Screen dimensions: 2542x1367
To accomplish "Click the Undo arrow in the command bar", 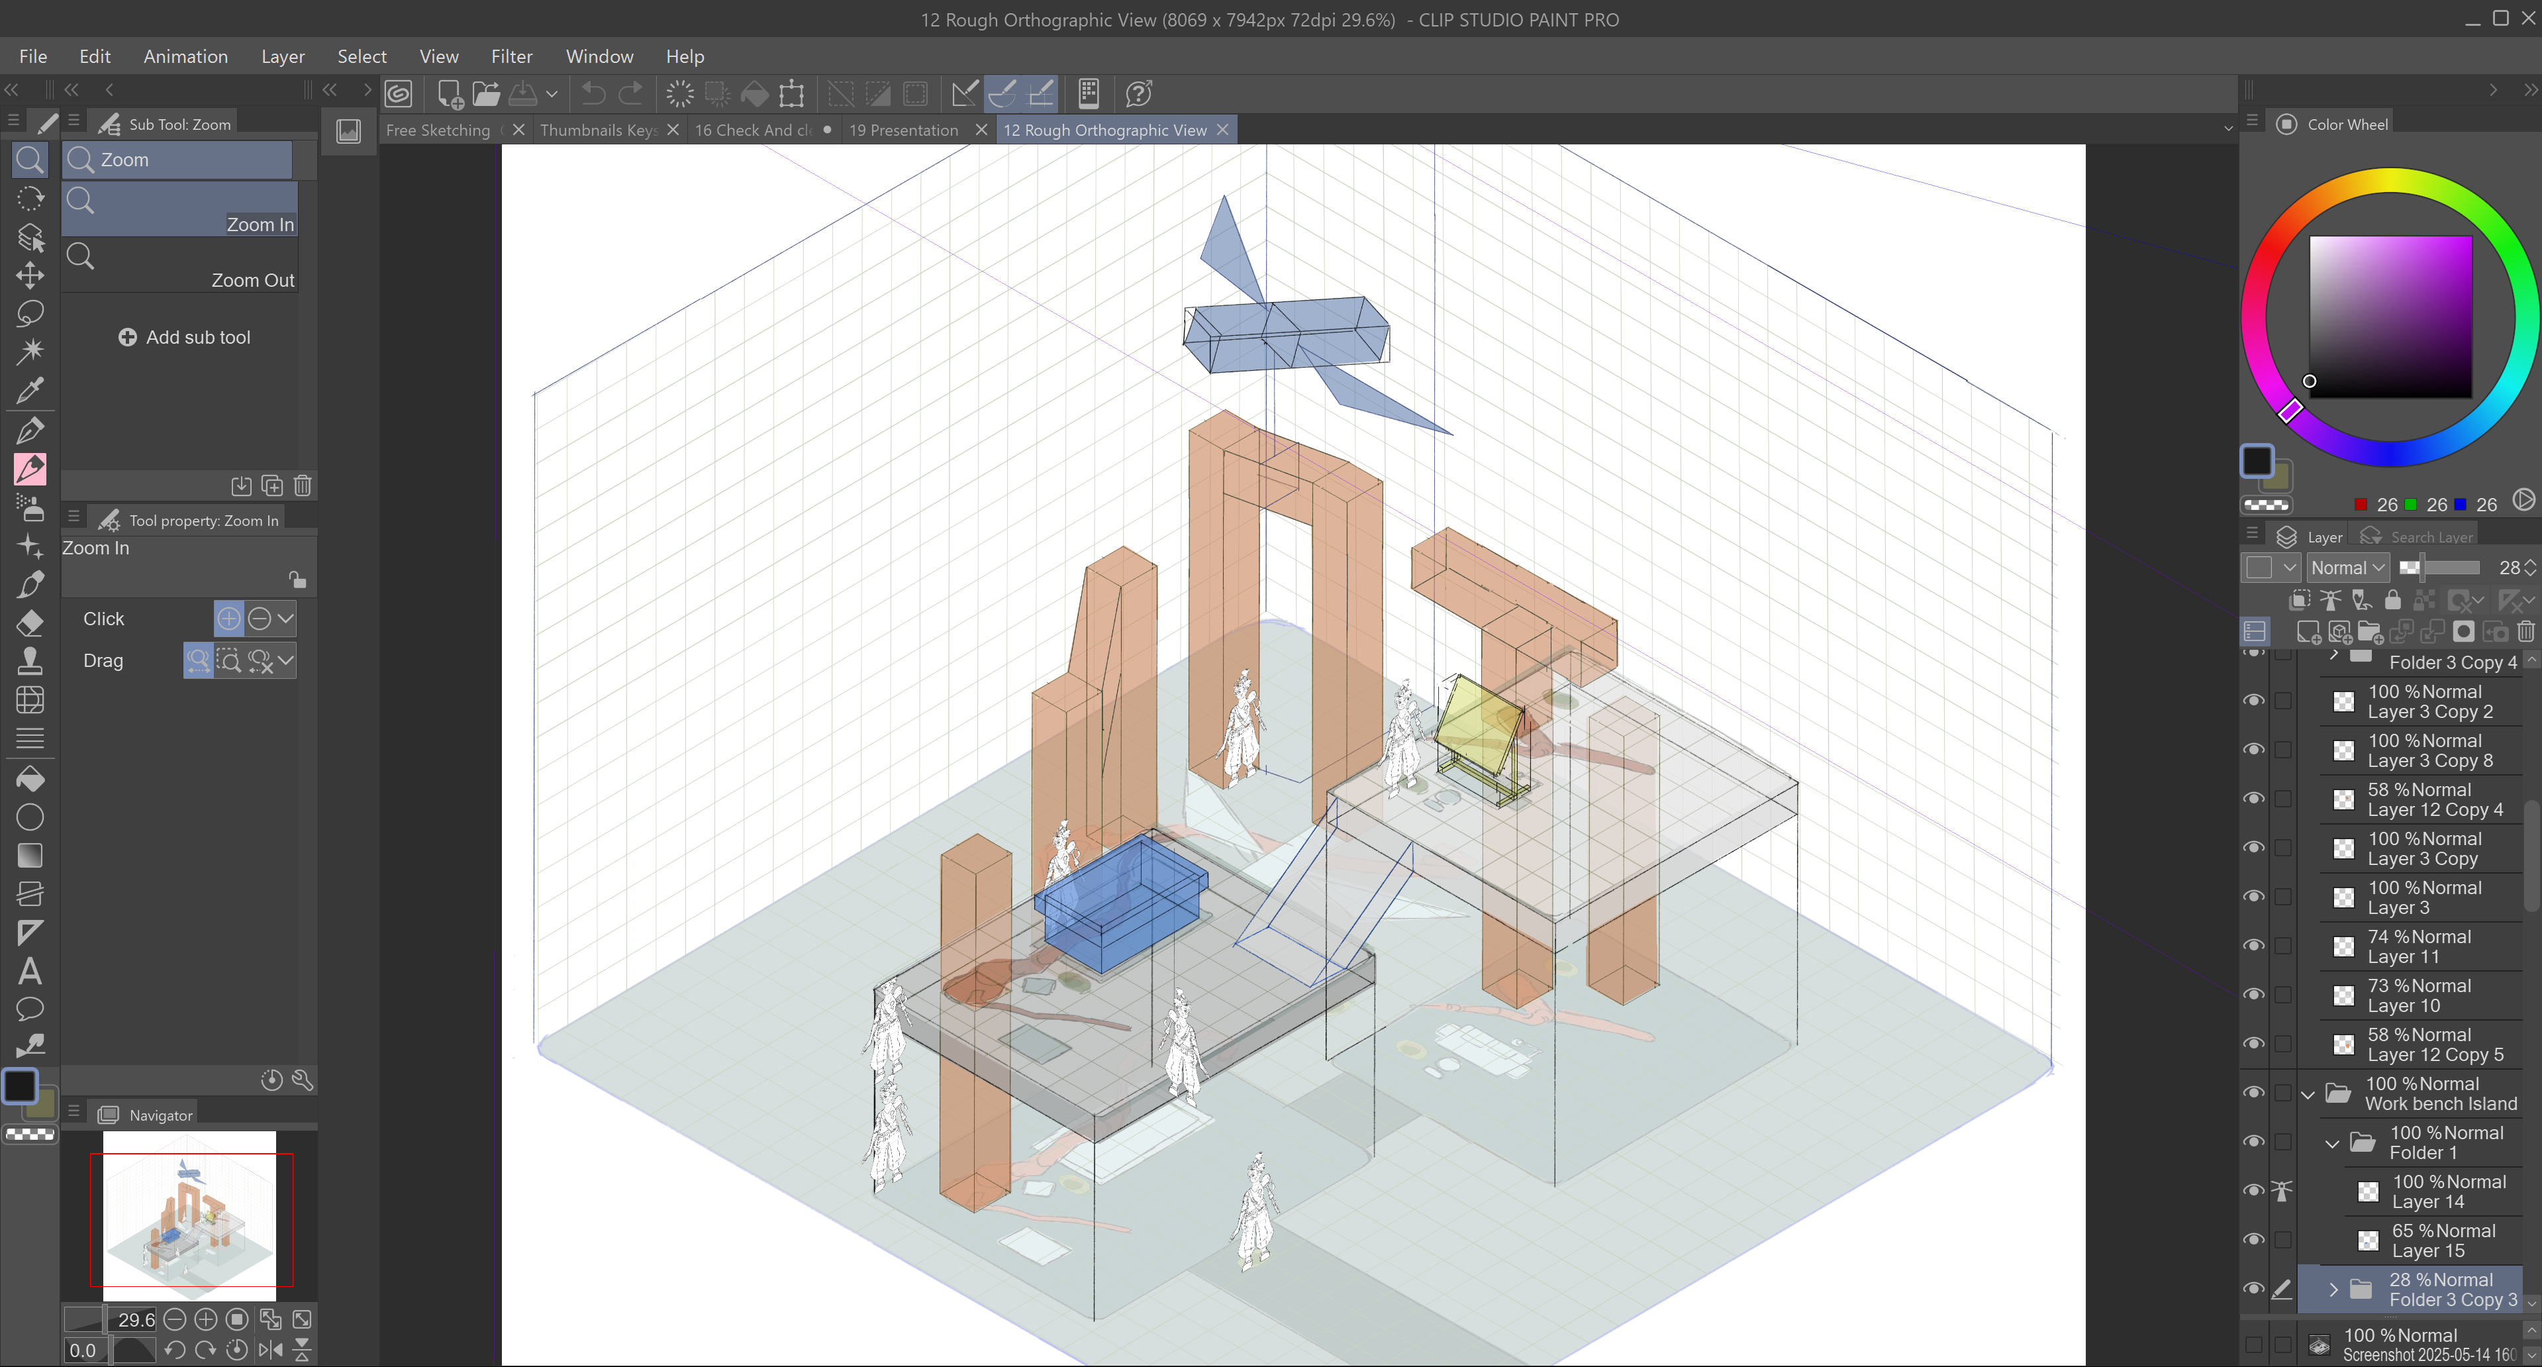I will 593,94.
